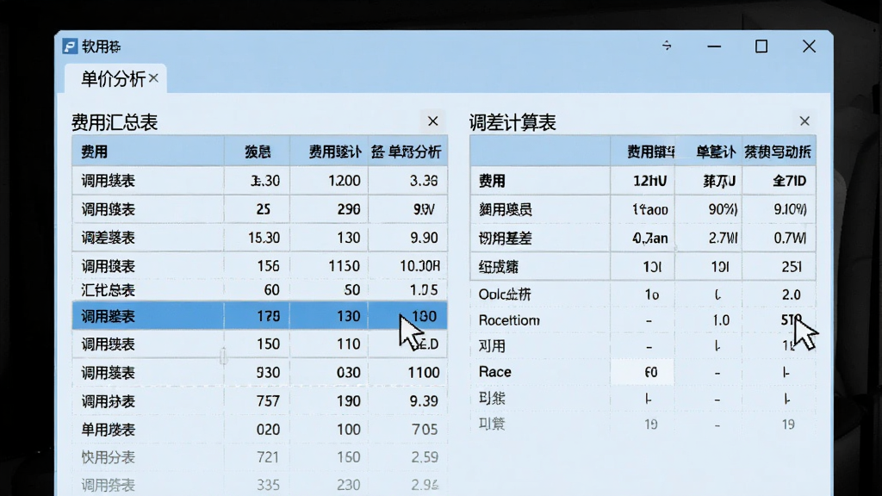Click value 150 in 费用汇总表

pyautogui.click(x=268, y=344)
